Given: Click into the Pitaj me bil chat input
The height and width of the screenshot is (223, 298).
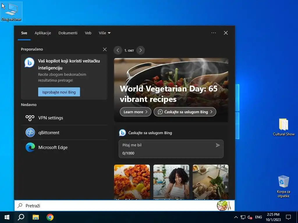Looking at the screenshot, I should 171,149.
